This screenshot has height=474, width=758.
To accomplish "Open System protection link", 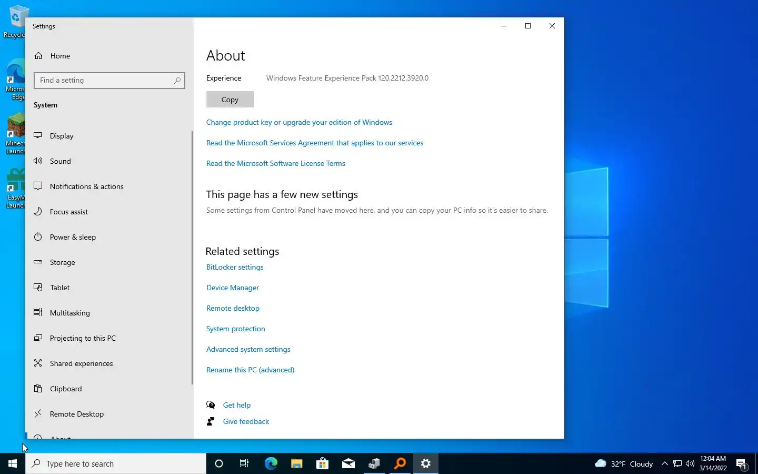I will point(235,329).
